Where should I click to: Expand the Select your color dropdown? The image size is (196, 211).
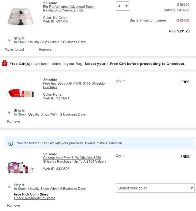[155, 188]
